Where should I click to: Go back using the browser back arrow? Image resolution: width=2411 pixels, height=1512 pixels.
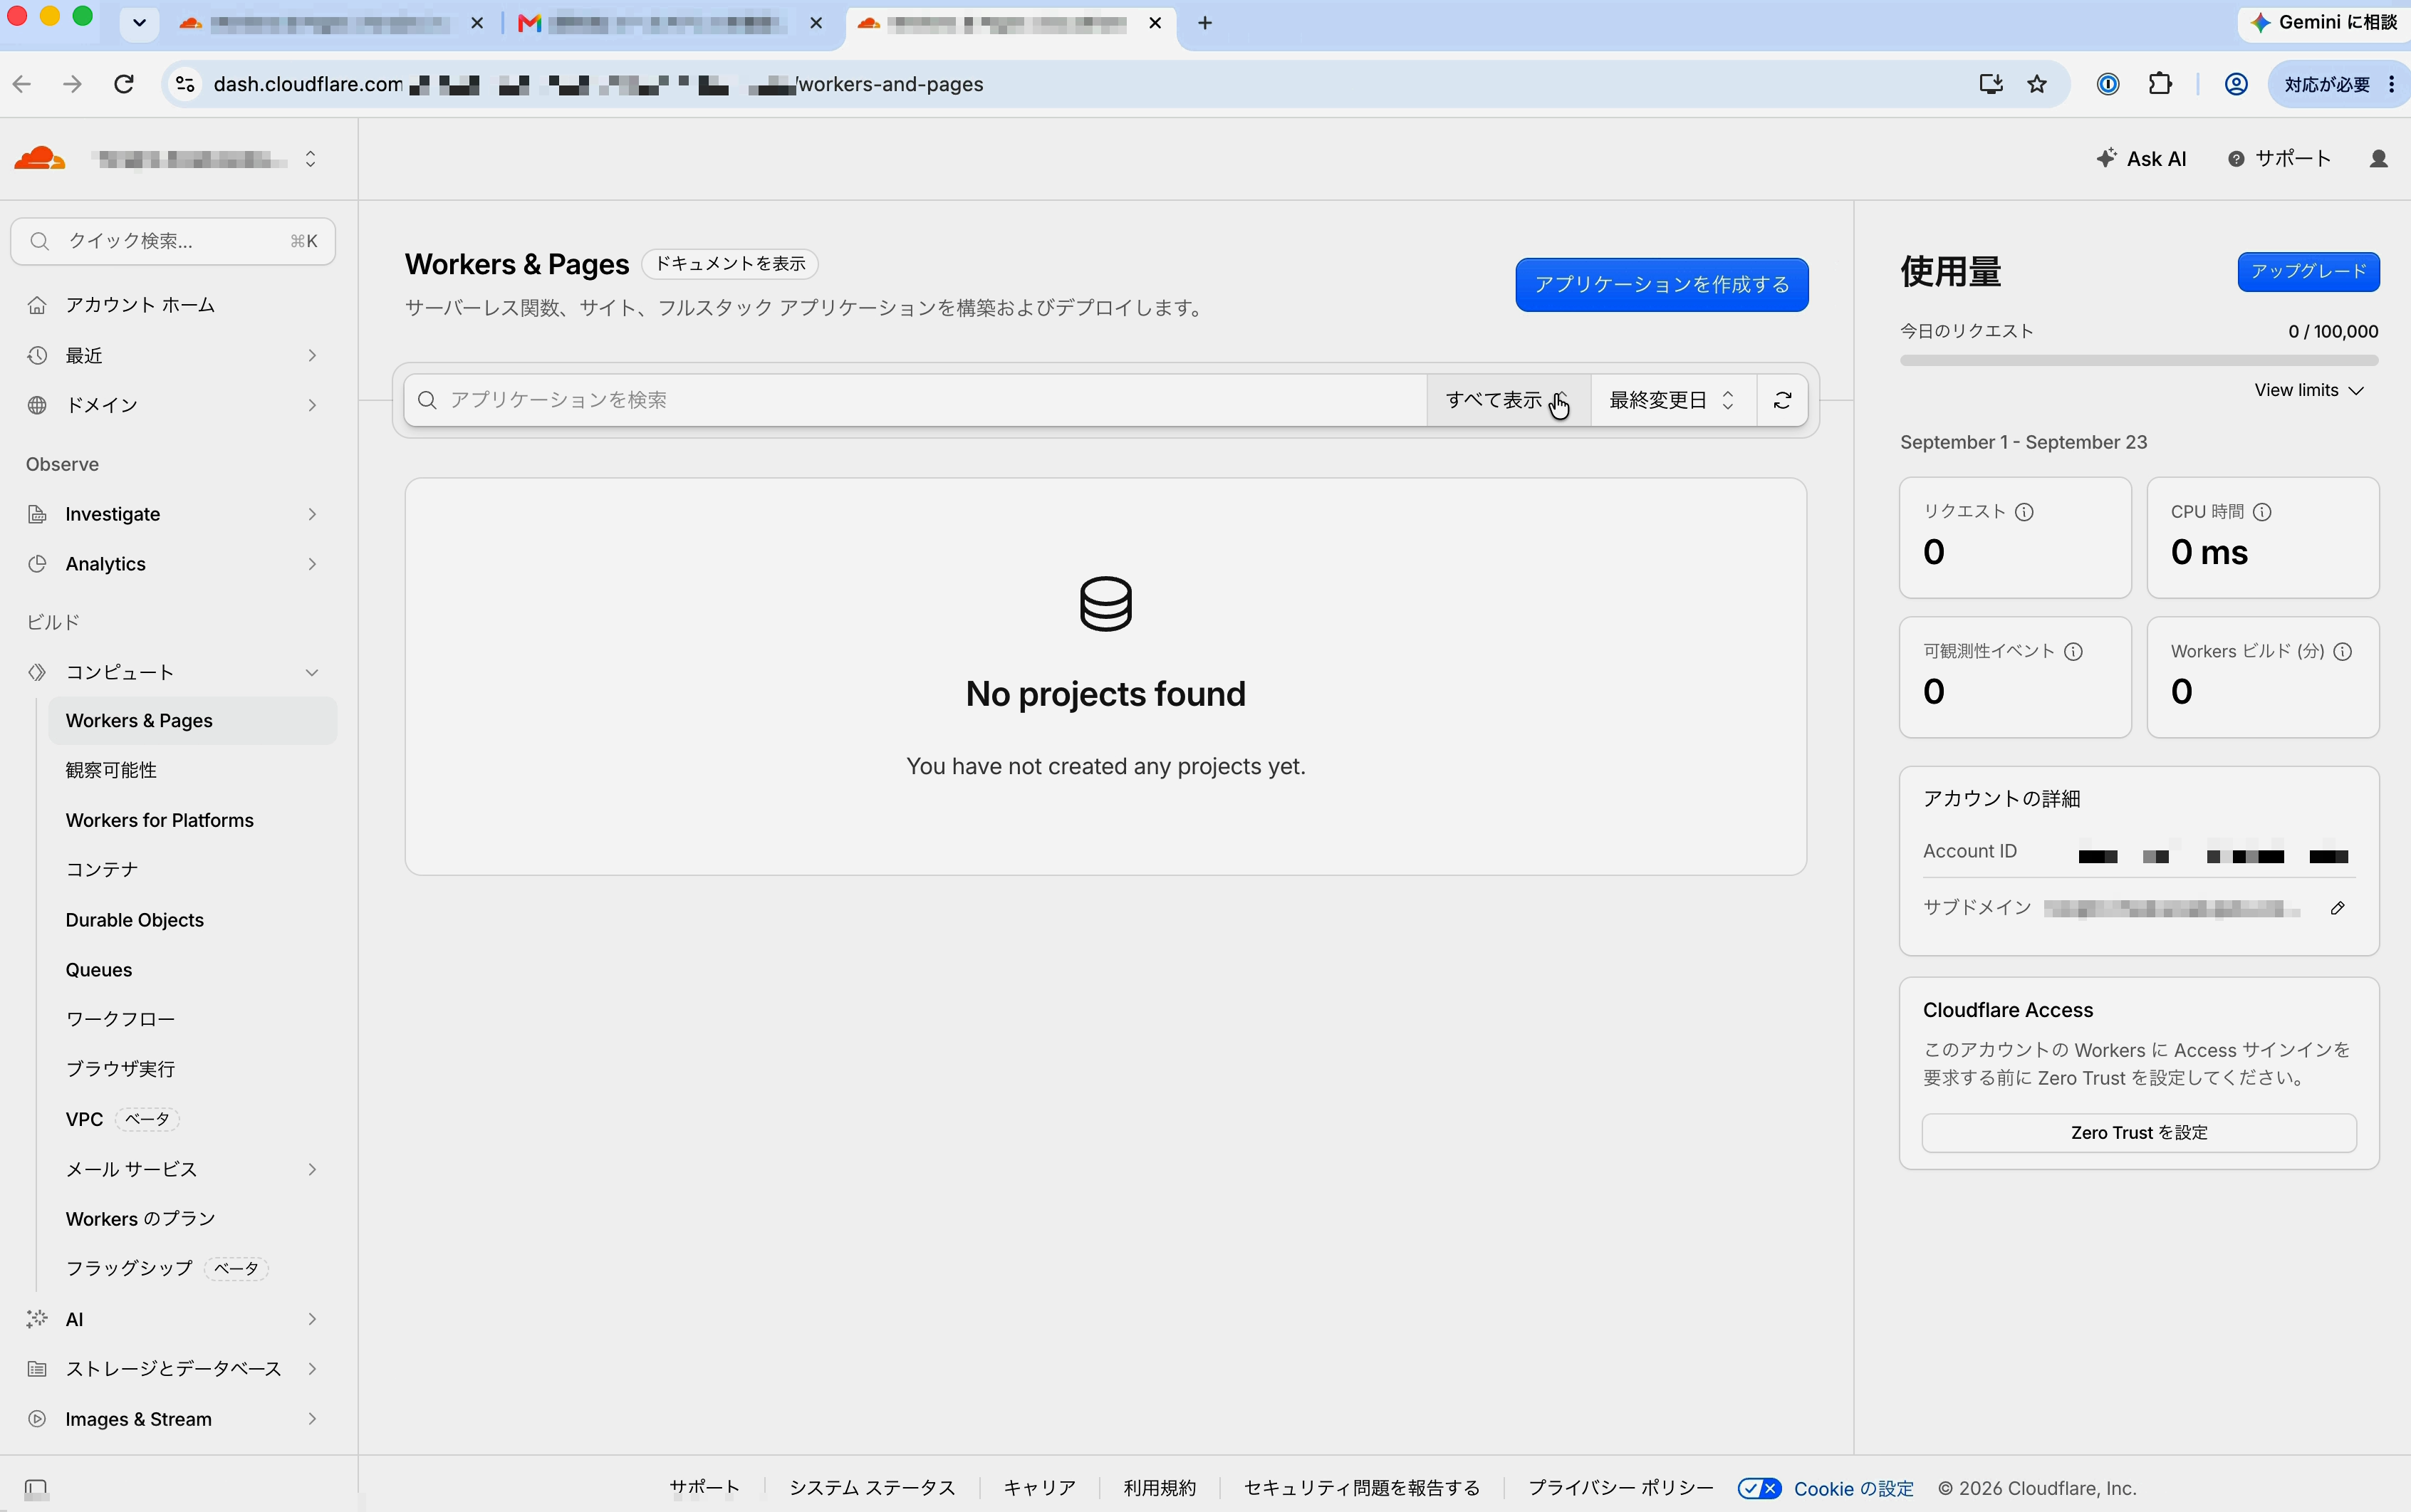[22, 84]
